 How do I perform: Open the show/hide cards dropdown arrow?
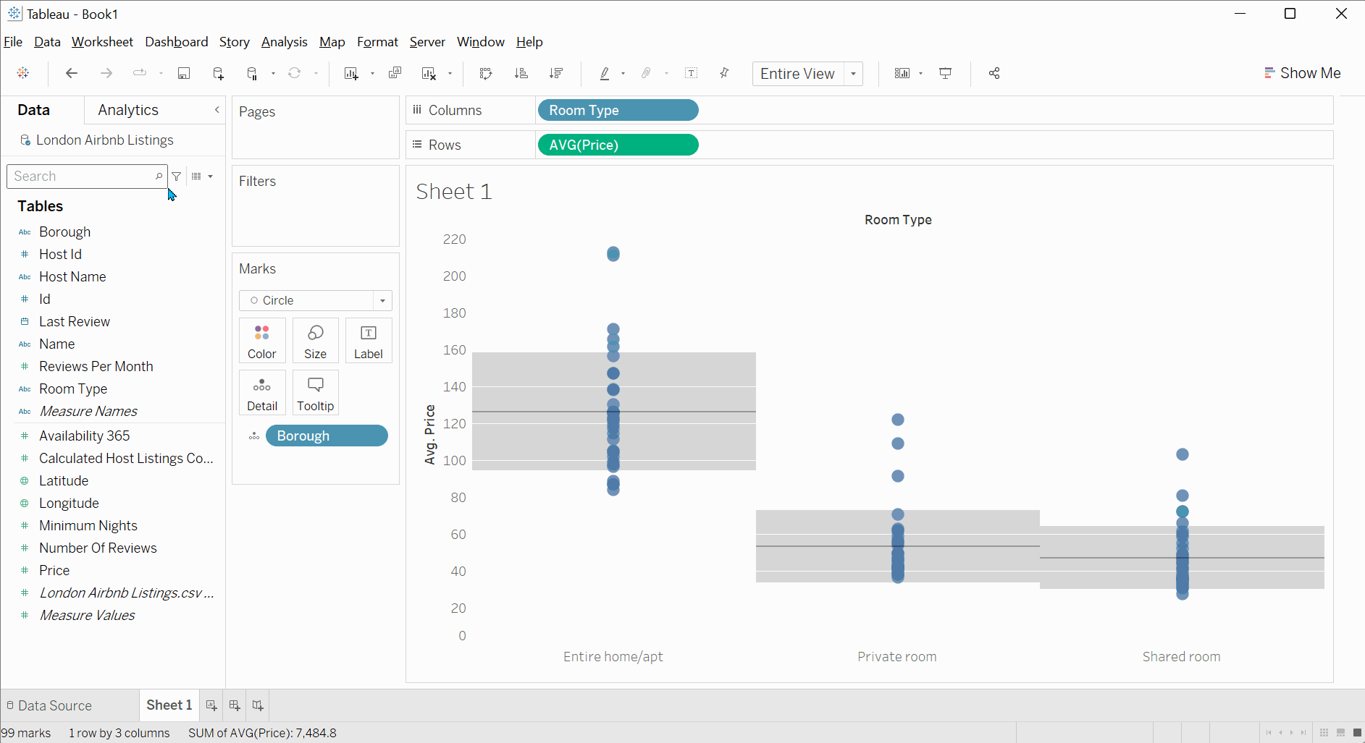coord(920,73)
